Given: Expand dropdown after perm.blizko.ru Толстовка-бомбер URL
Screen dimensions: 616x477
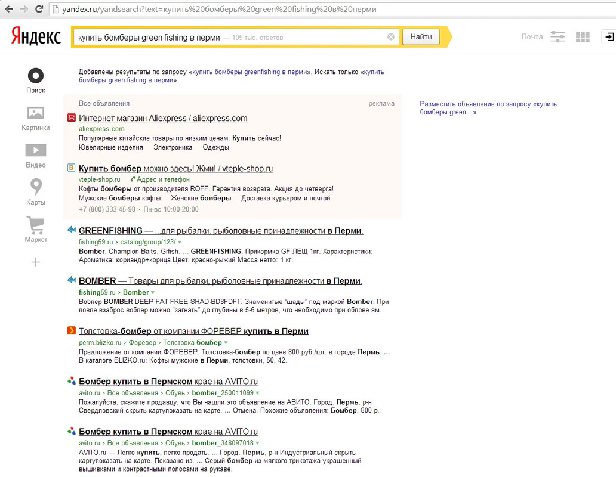Looking at the screenshot, I should tap(226, 343).
